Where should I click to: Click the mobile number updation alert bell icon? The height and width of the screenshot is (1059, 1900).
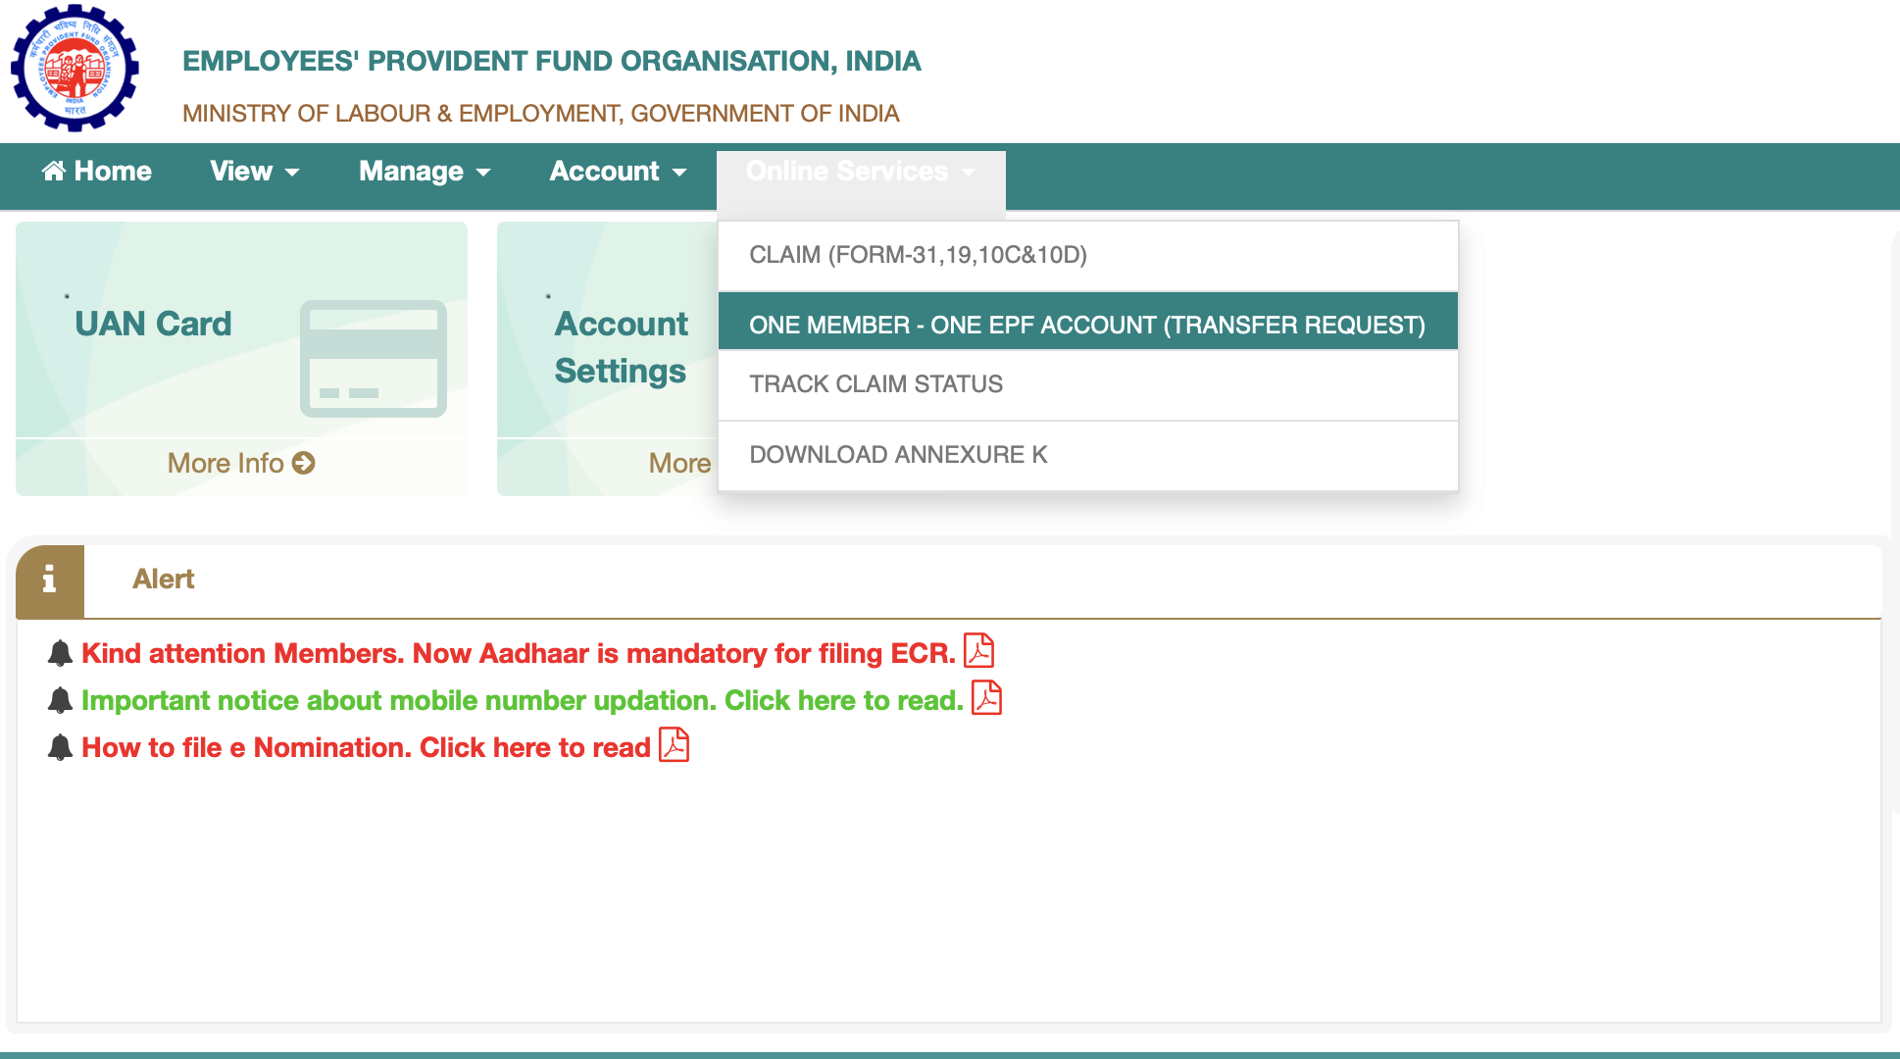pos(62,700)
